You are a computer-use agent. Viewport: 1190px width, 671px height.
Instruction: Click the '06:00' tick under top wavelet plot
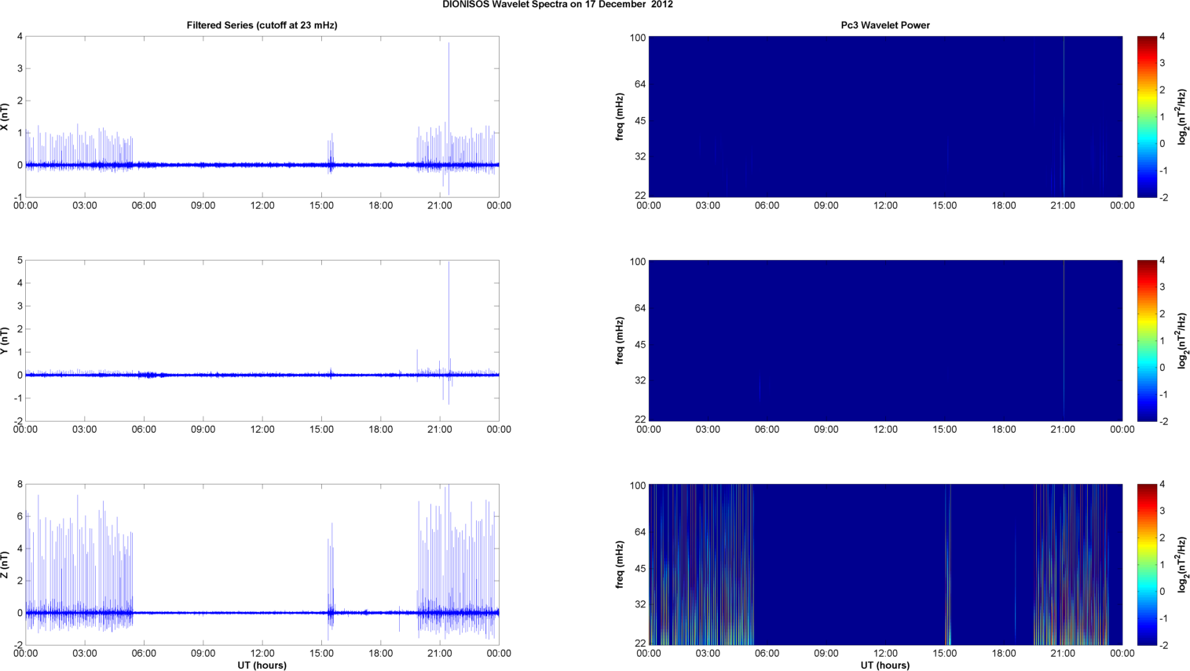tap(767, 206)
